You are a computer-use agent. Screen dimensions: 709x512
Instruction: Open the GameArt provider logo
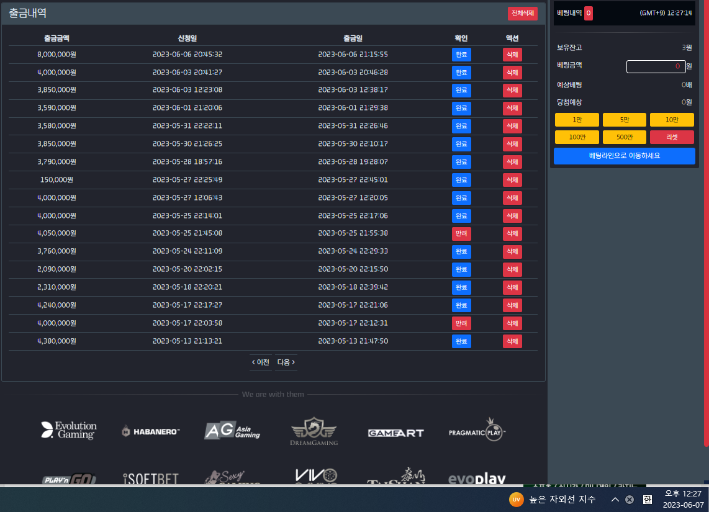tap(395, 433)
